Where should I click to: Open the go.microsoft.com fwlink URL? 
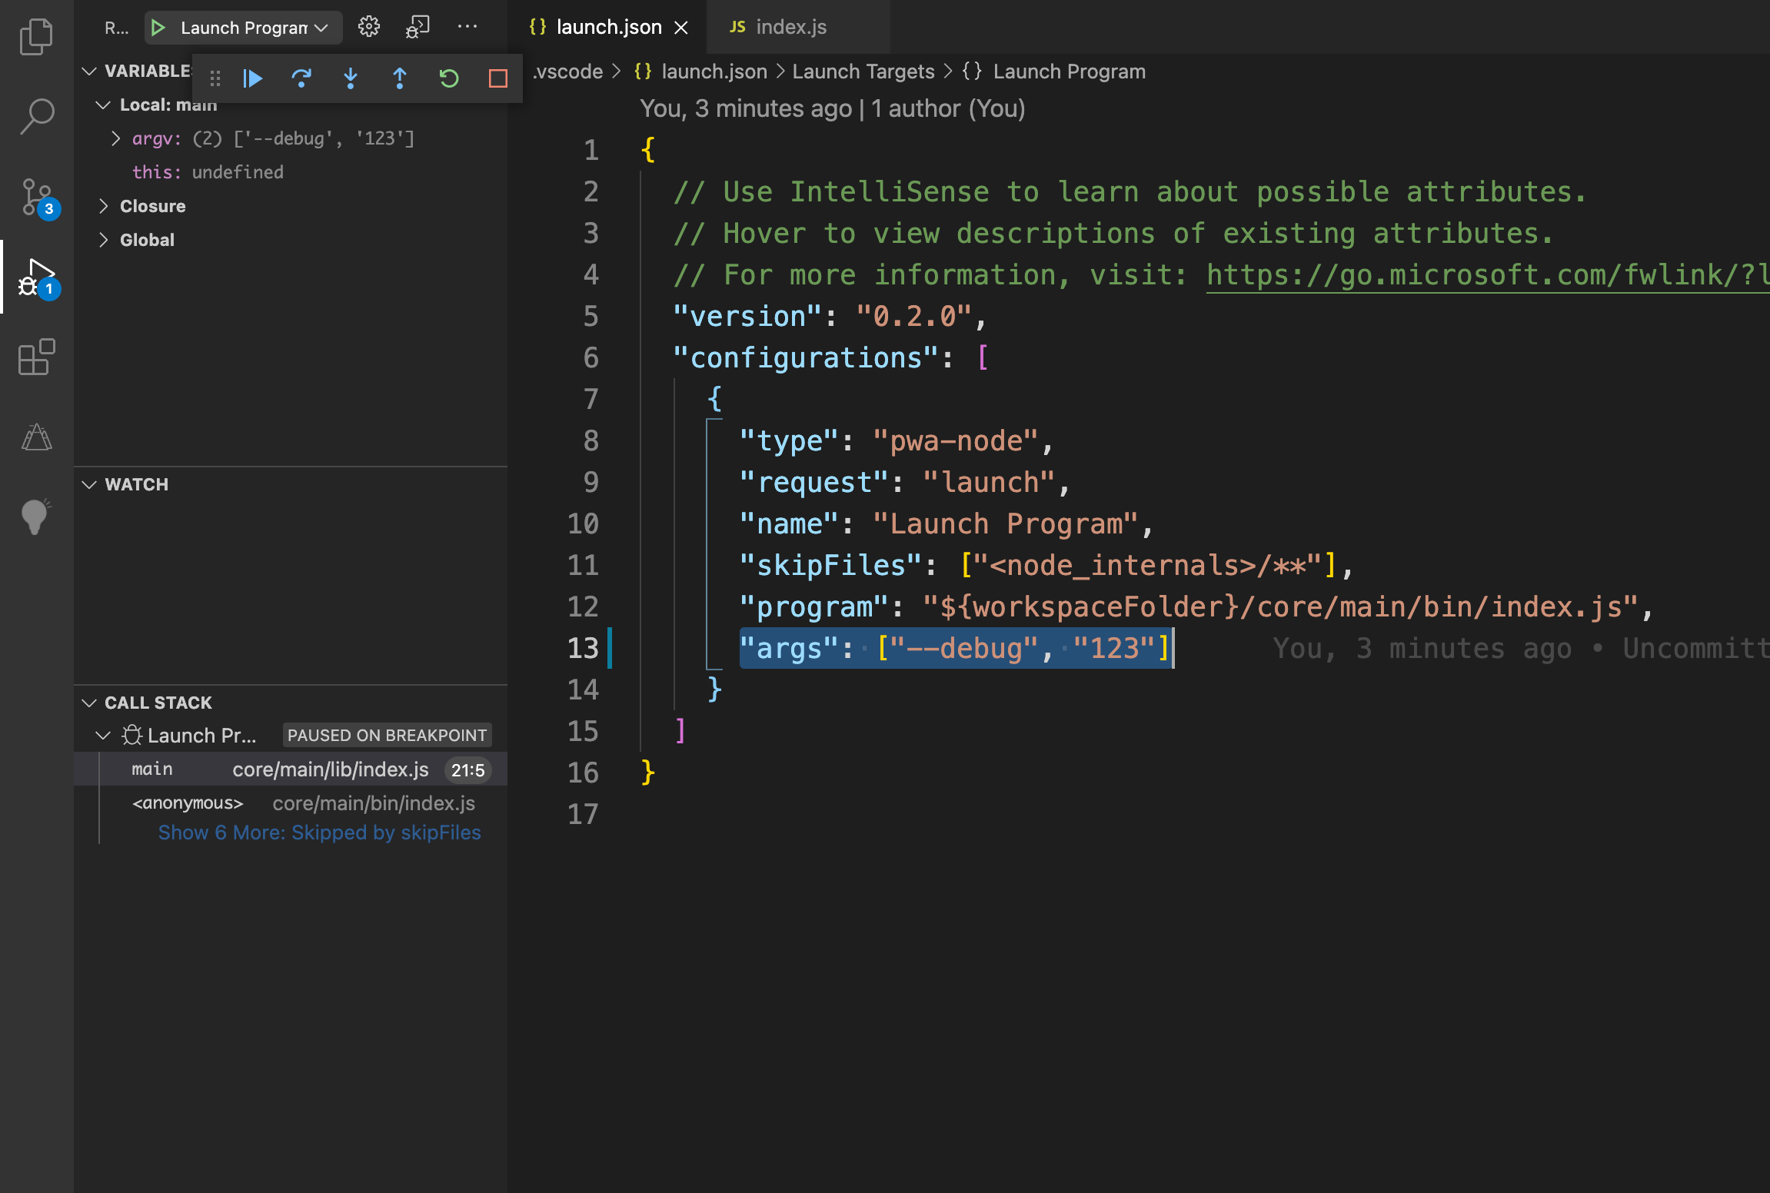tap(1488, 275)
